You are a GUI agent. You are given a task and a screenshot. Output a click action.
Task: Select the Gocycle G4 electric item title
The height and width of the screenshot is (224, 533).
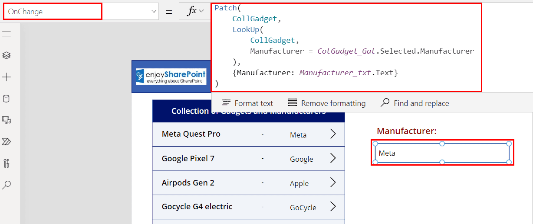coord(197,207)
